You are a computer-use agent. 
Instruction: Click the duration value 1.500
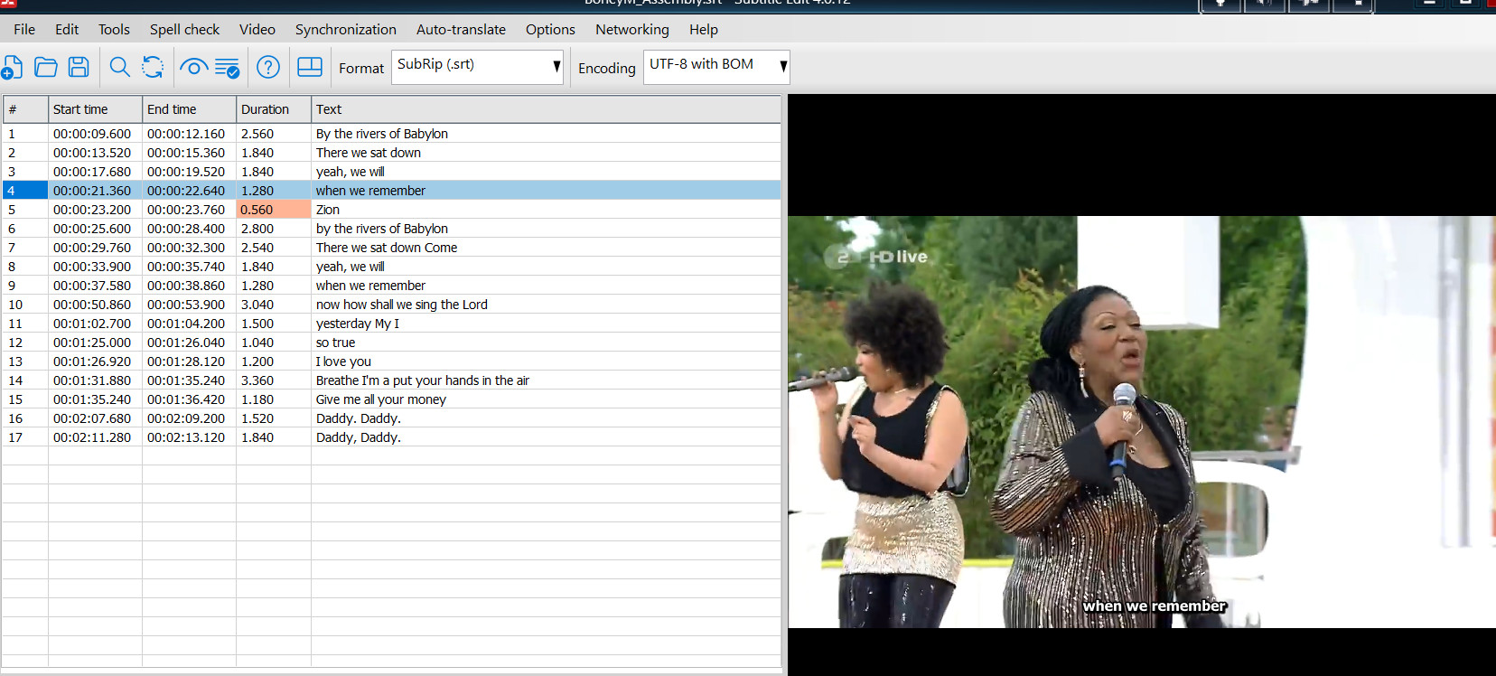point(257,324)
